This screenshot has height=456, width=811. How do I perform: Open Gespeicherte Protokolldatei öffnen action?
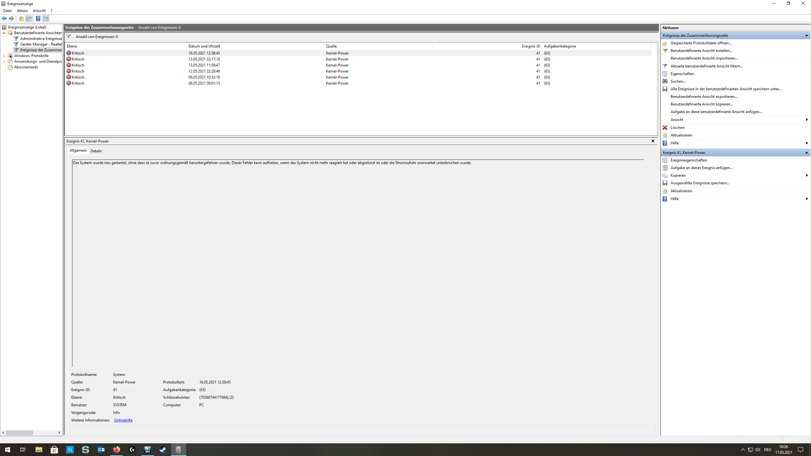701,43
